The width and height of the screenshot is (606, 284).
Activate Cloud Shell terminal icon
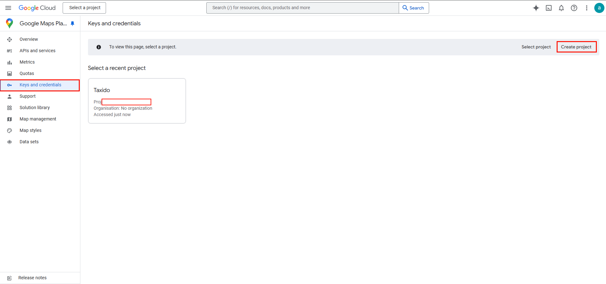[x=548, y=8]
